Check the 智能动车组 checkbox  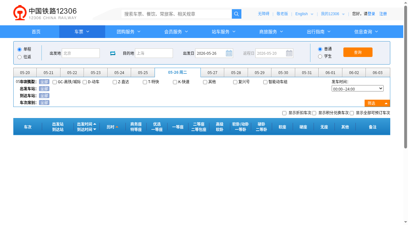tap(265, 82)
